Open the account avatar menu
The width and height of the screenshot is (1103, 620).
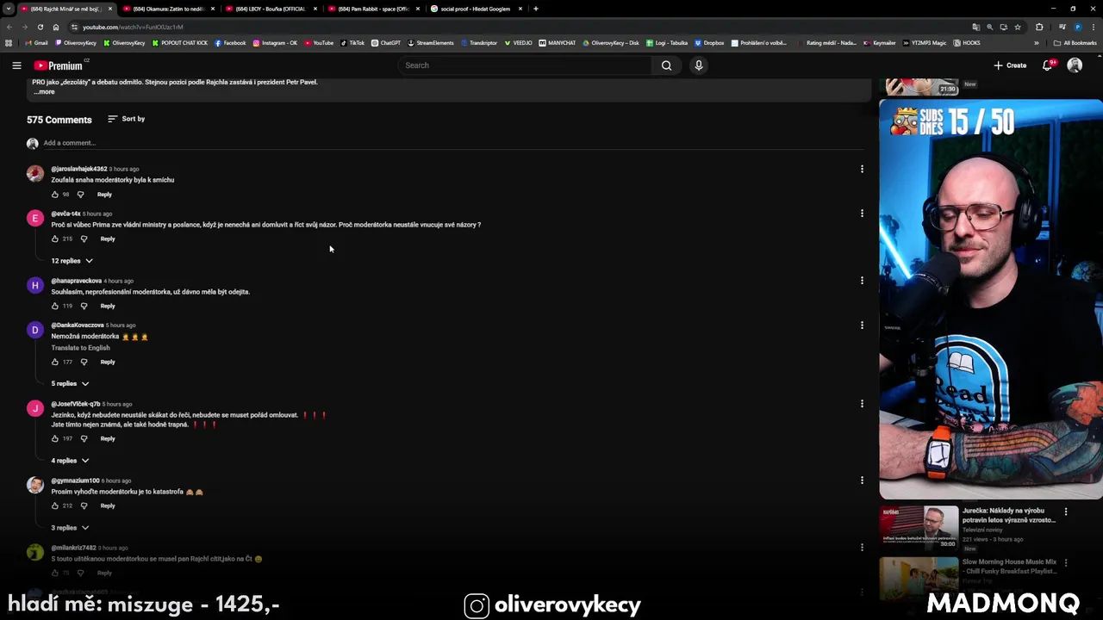click(x=1075, y=65)
